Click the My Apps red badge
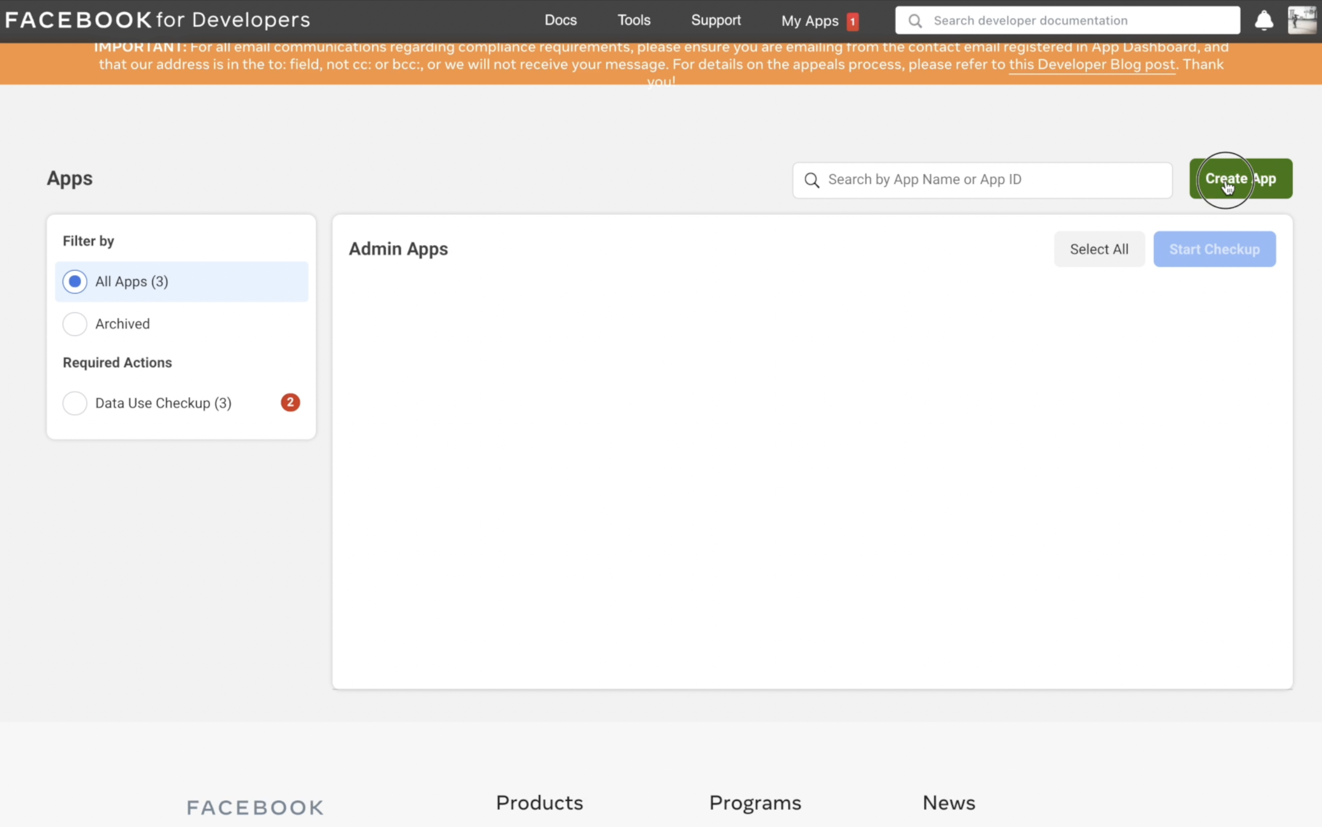The width and height of the screenshot is (1322, 827). click(x=852, y=21)
